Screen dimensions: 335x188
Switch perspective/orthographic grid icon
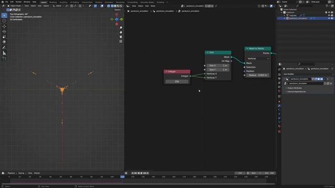(121, 41)
